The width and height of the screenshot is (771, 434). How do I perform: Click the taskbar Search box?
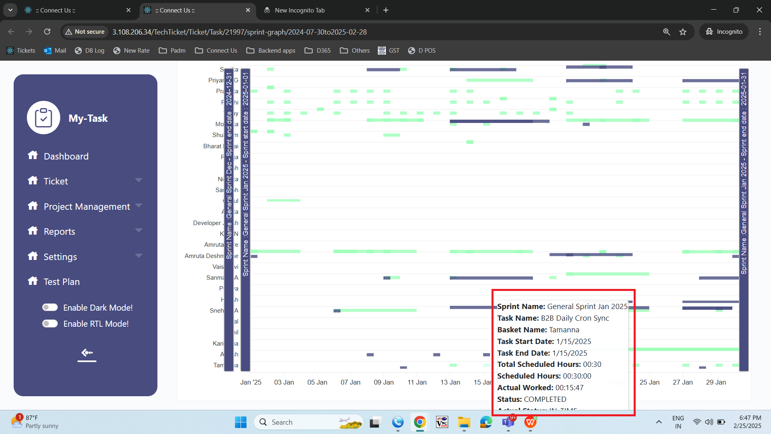tap(308, 422)
